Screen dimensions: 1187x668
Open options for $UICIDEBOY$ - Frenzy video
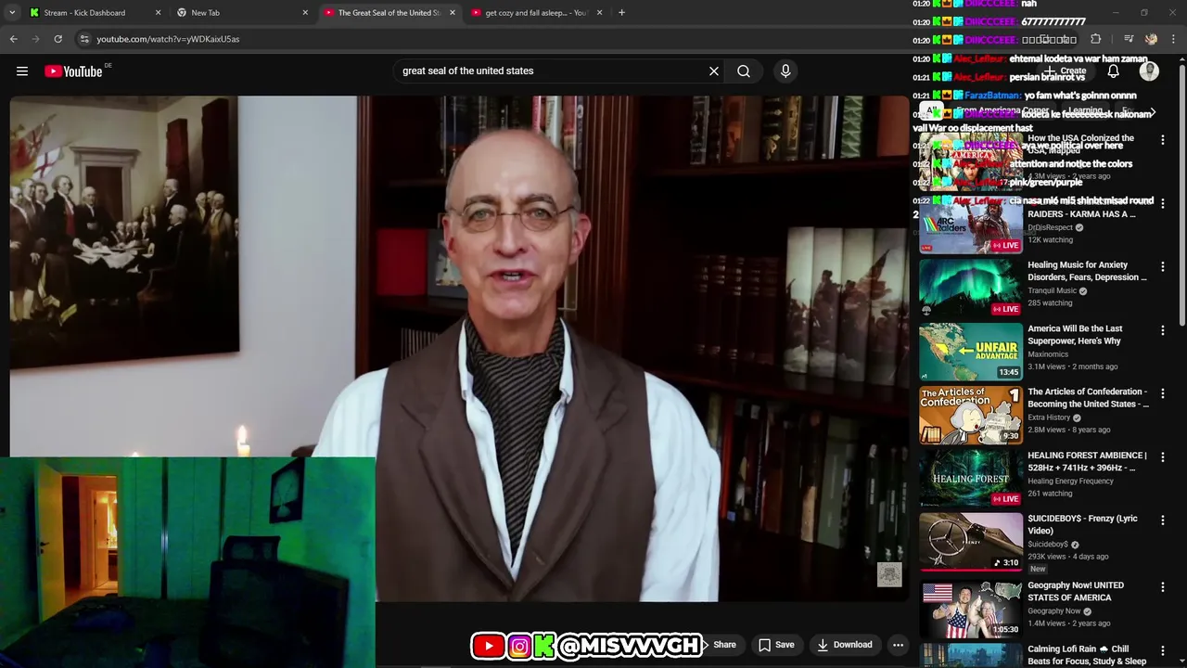point(1163,520)
